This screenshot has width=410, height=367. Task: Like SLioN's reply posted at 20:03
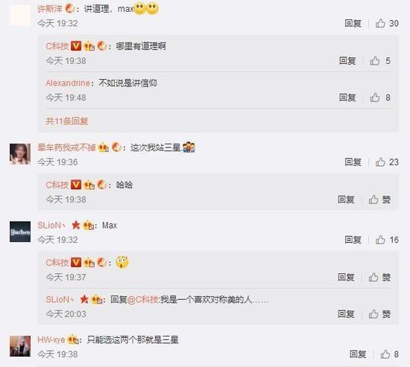tap(379, 313)
